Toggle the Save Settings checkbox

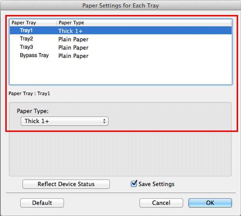point(134,184)
